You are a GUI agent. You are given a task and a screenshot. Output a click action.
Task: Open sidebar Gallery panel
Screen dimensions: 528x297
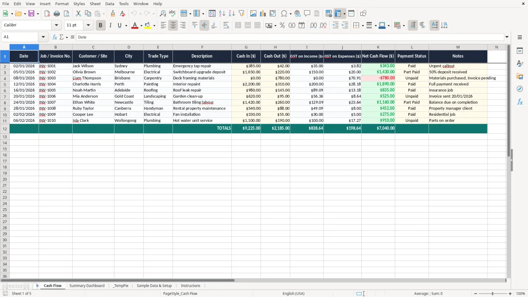(520, 77)
